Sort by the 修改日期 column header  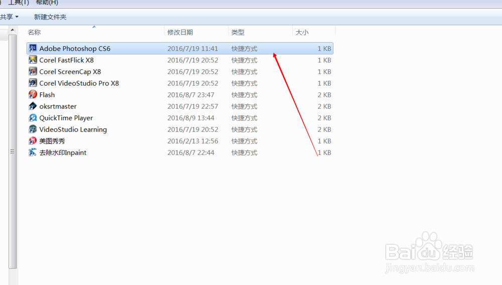click(180, 32)
